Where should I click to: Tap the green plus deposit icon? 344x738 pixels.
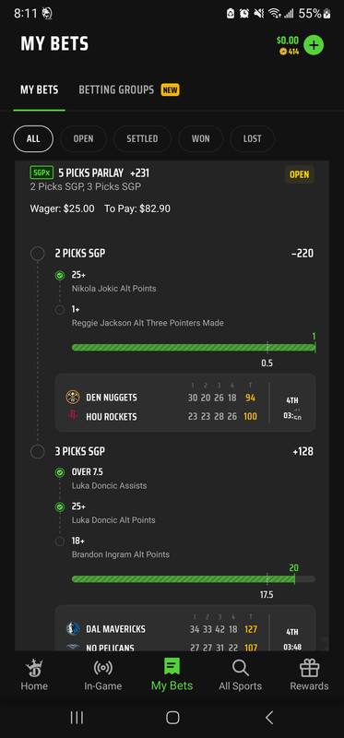(x=314, y=45)
